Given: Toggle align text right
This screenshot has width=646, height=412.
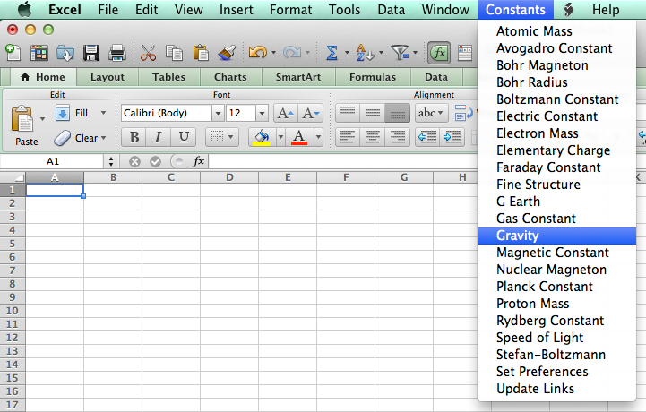Looking at the screenshot, I should click(397, 137).
